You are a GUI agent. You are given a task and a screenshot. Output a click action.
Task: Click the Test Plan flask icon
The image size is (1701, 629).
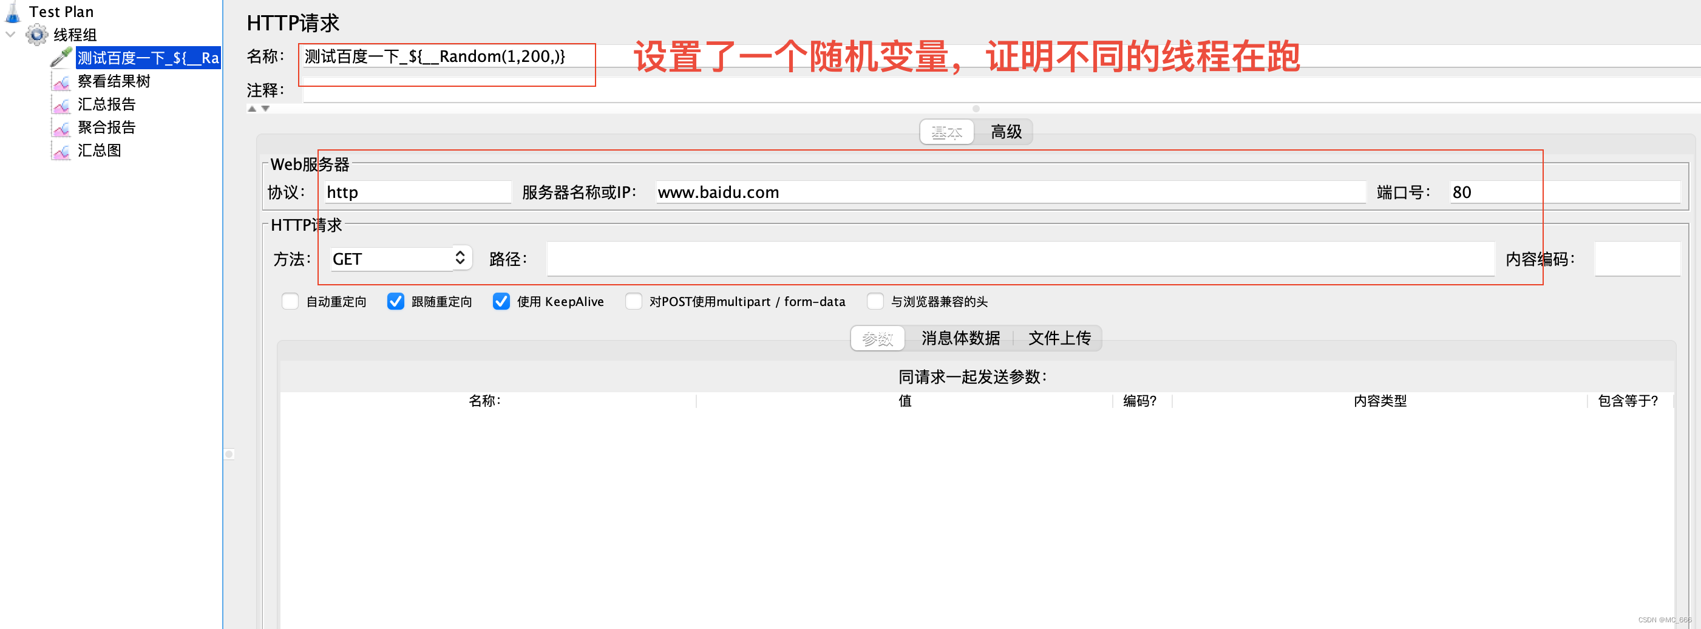click(13, 11)
